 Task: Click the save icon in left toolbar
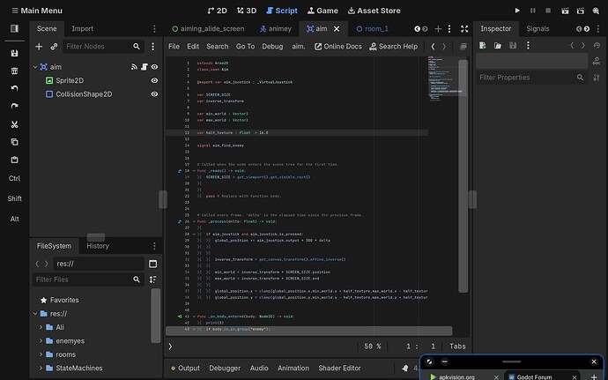tap(14, 53)
